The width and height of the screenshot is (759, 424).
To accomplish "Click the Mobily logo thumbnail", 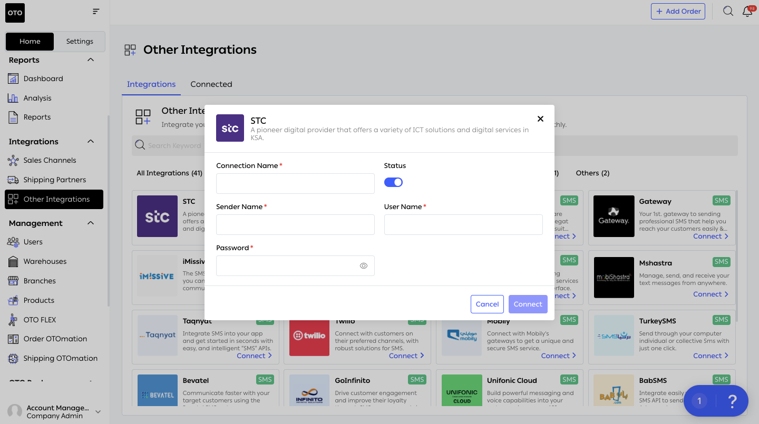I will pyautogui.click(x=462, y=336).
